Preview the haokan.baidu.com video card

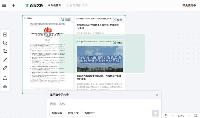tap(118, 43)
